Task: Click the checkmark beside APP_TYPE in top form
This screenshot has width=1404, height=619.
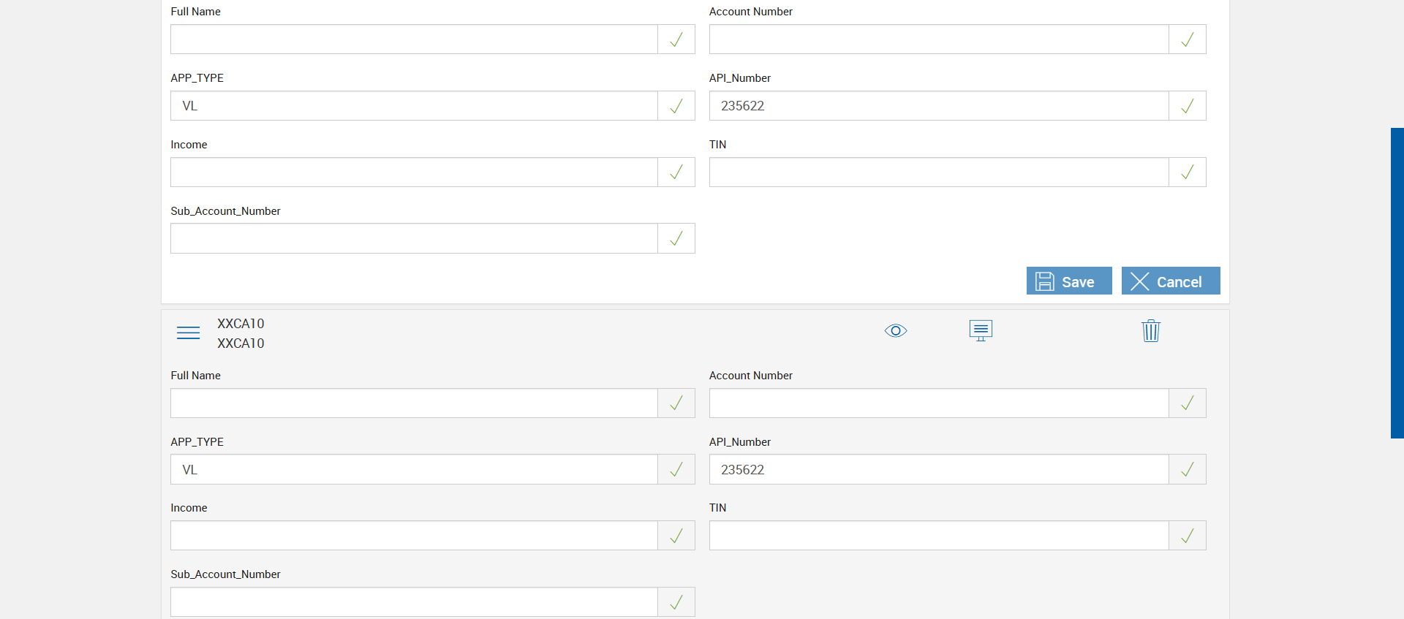Action: click(x=676, y=106)
